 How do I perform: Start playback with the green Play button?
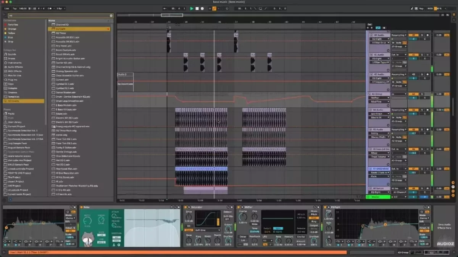coord(192,8)
